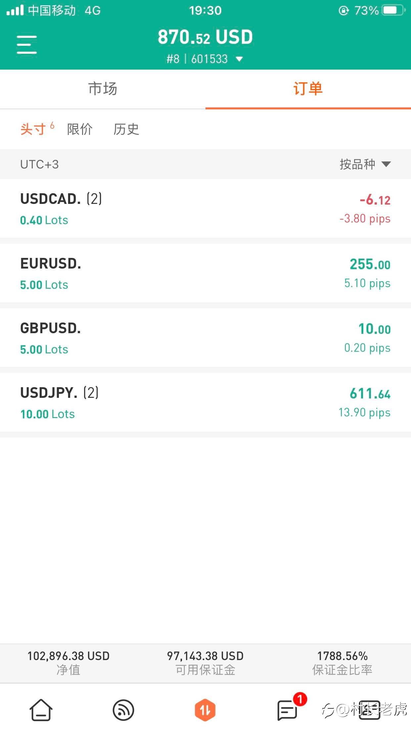
Task: Open the EURUSD. 5.00 Lots position
Action: click(205, 273)
